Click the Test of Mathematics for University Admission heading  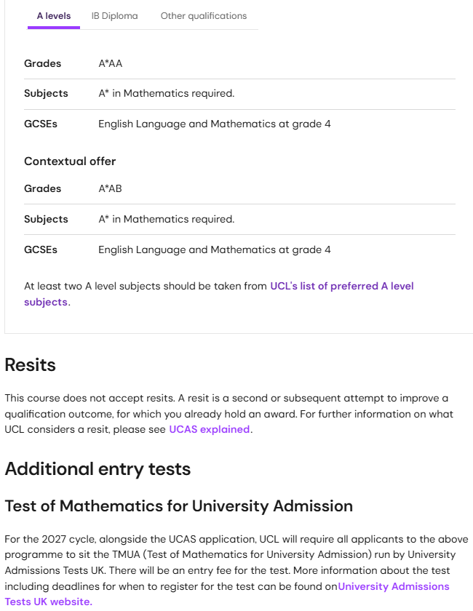click(178, 506)
